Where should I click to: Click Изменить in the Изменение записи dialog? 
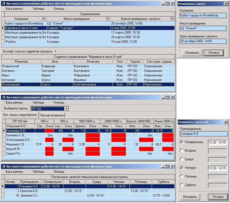tap(192, 53)
